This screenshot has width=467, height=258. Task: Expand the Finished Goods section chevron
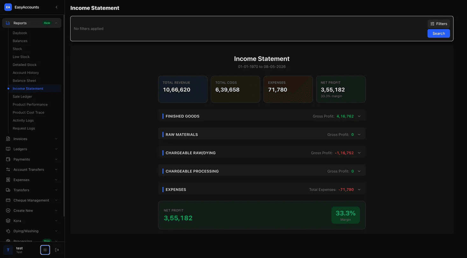coord(359,116)
